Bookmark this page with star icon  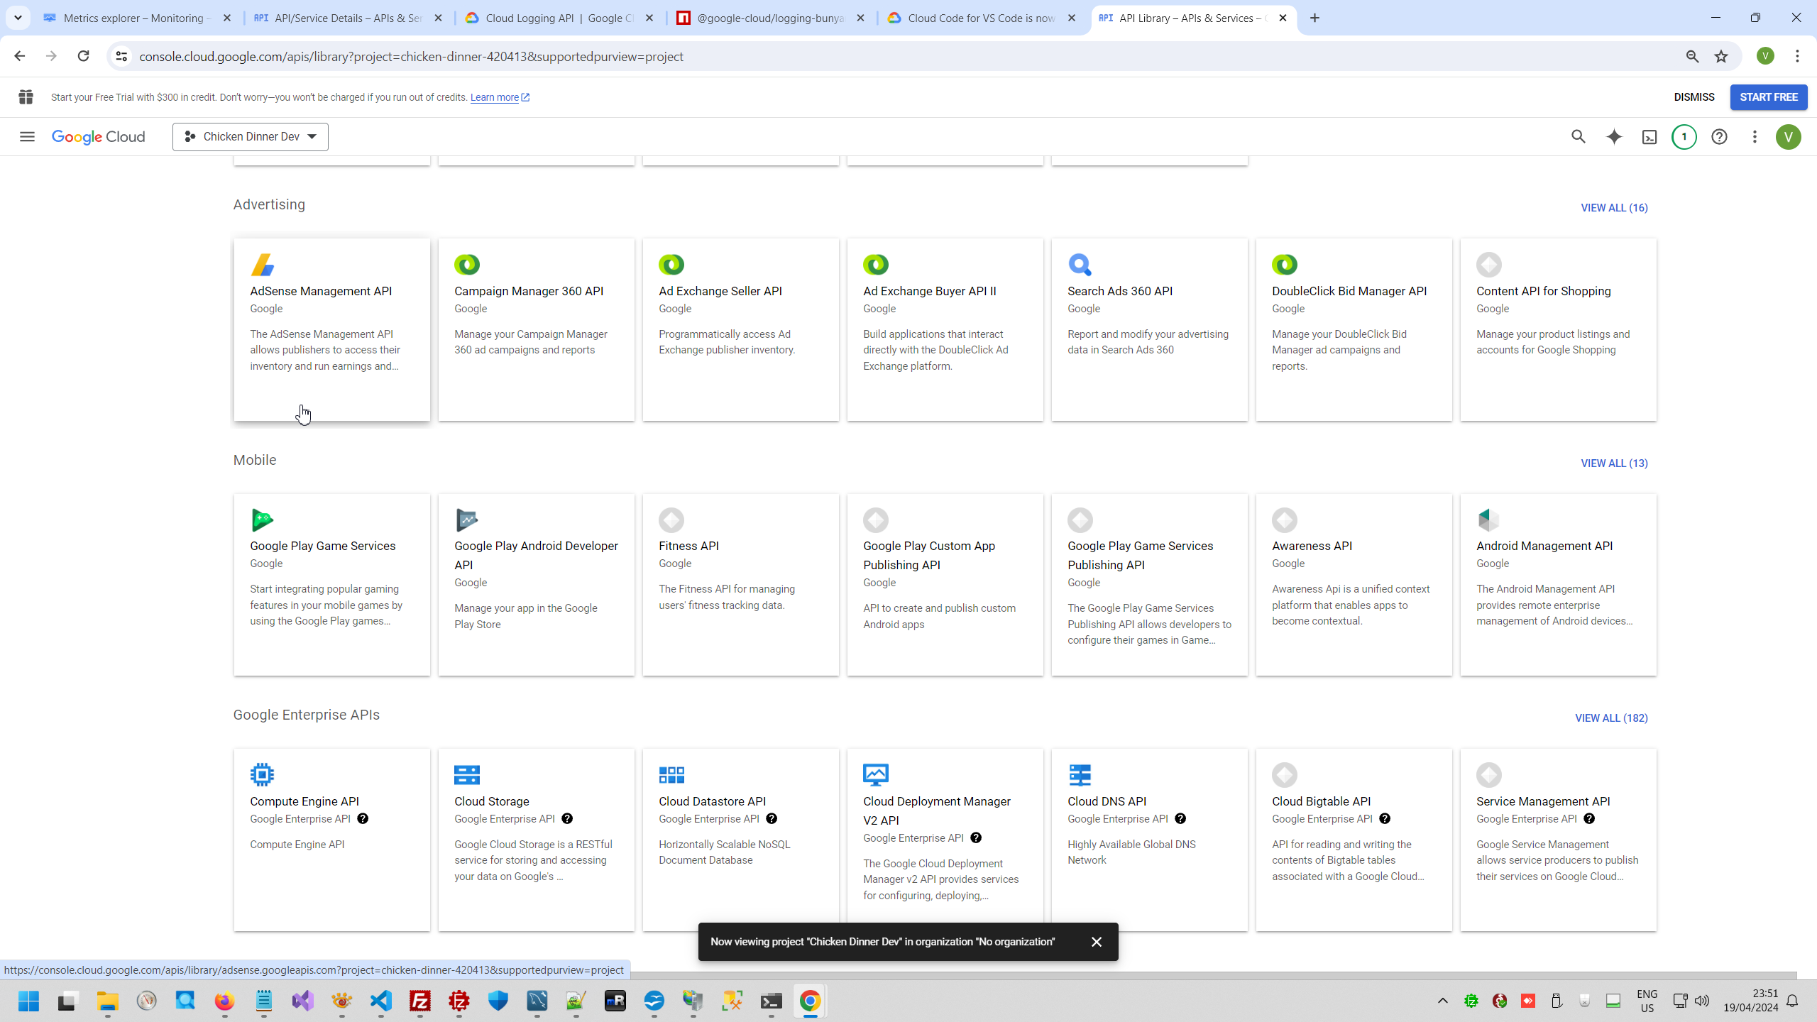[1721, 56]
